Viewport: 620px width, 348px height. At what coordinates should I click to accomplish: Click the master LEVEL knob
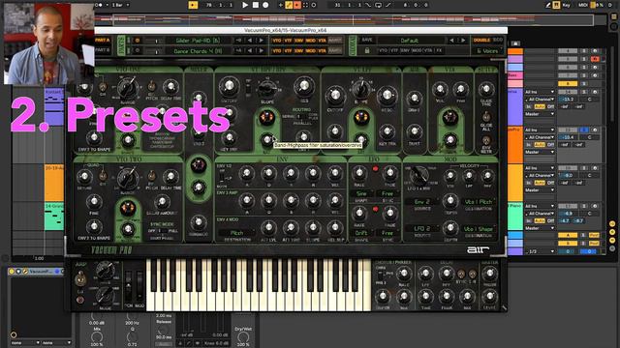(489, 297)
